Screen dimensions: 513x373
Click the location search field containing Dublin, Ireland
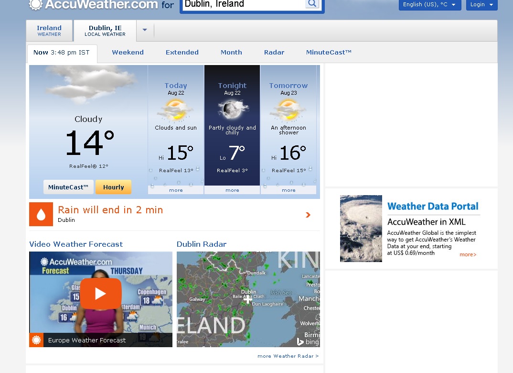(243, 4)
